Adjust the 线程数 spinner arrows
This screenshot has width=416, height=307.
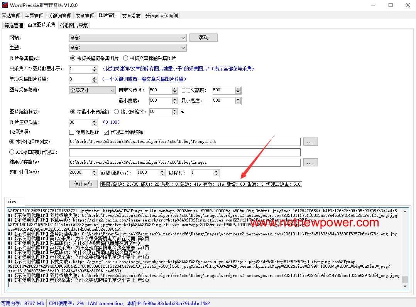(x=216, y=173)
